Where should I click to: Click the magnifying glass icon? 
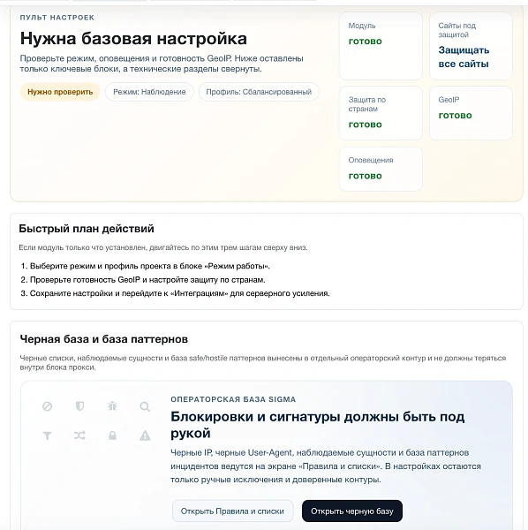(145, 406)
